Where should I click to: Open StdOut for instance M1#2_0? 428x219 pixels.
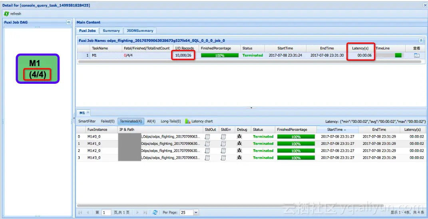pos(207,151)
